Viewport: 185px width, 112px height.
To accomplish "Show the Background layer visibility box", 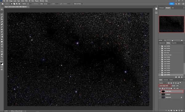I will pos(160,97).
